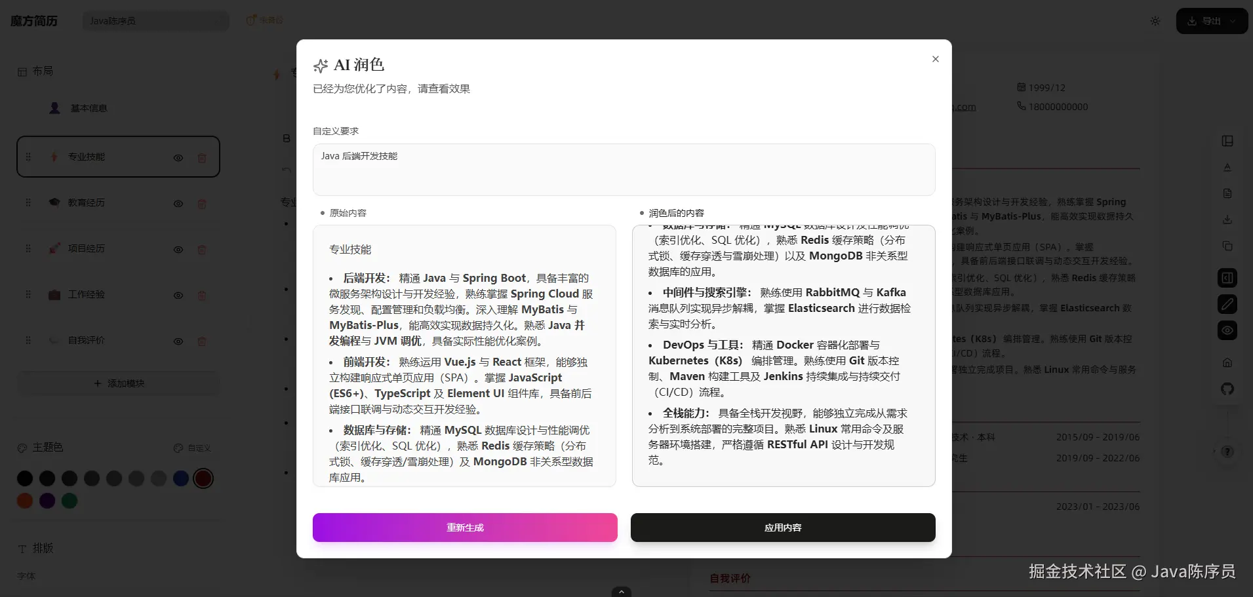Viewport: 1253px width, 597px height.
Task: Pick the blue theme color swatch
Action: click(181, 478)
